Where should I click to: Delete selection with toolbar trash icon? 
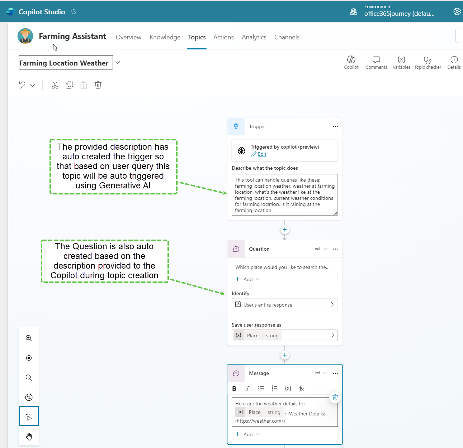coord(98,85)
